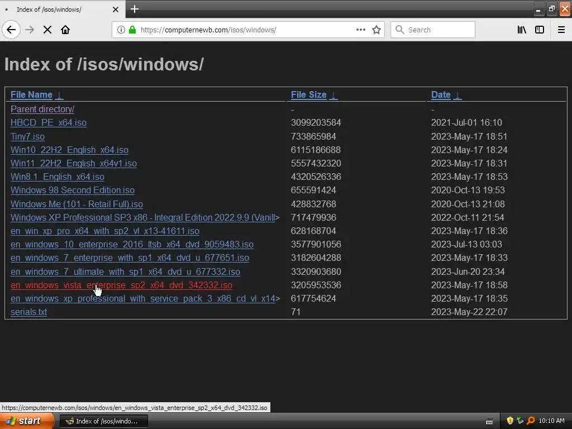Open serials.txt file link
Screen dimensions: 572x429
pos(29,312)
